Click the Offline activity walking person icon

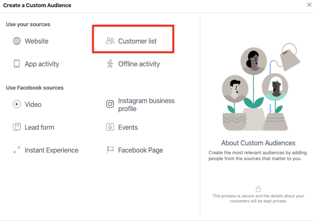110,64
